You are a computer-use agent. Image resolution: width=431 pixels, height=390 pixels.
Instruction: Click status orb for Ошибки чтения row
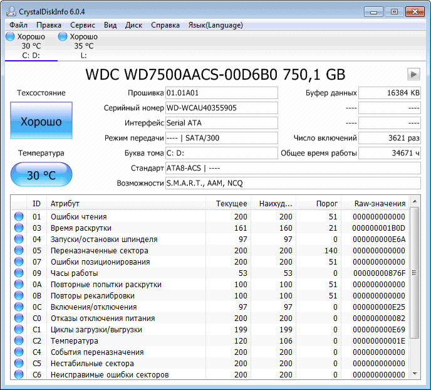19,216
